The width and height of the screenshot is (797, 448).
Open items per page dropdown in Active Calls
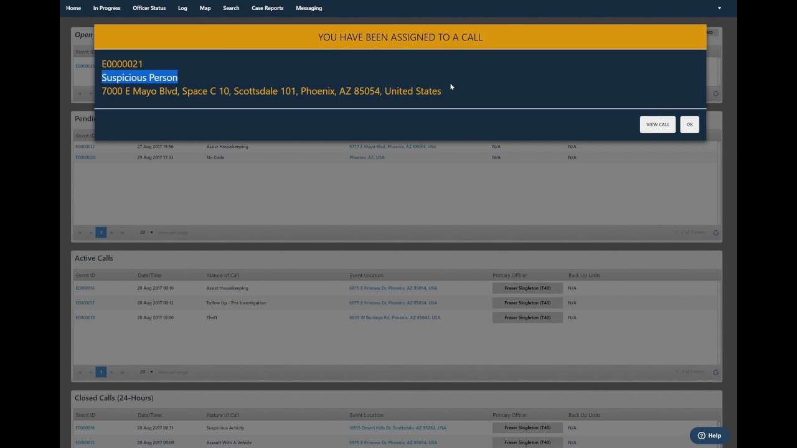point(146,372)
